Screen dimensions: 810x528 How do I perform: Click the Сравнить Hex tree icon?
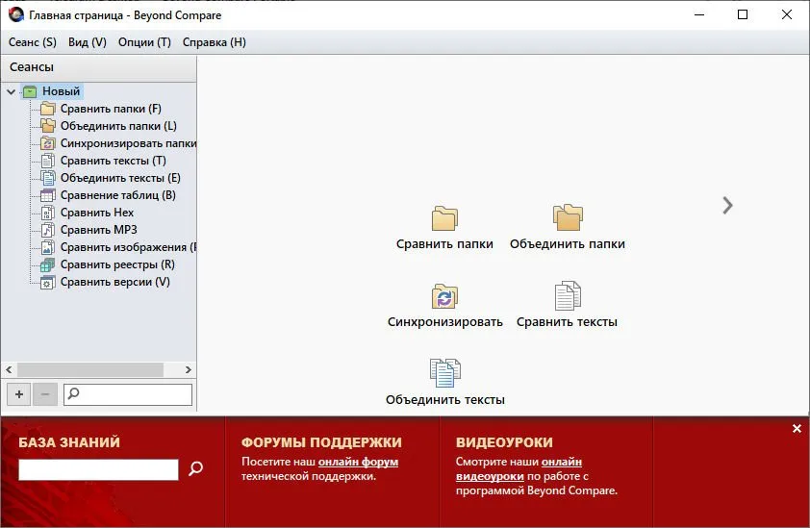pyautogui.click(x=47, y=213)
